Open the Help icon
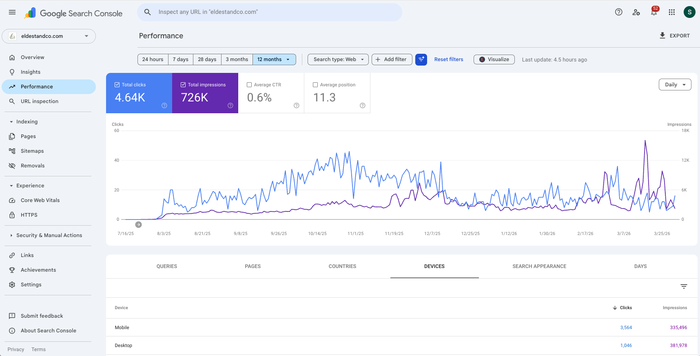Screen dimensions: 700x356 (619, 12)
